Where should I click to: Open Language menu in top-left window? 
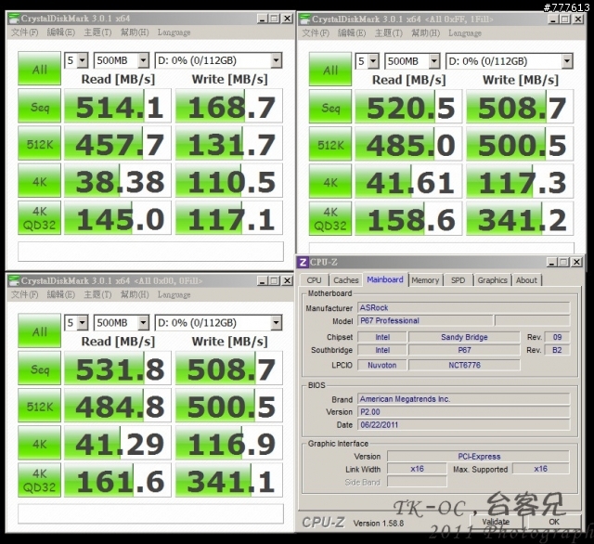coord(174,32)
